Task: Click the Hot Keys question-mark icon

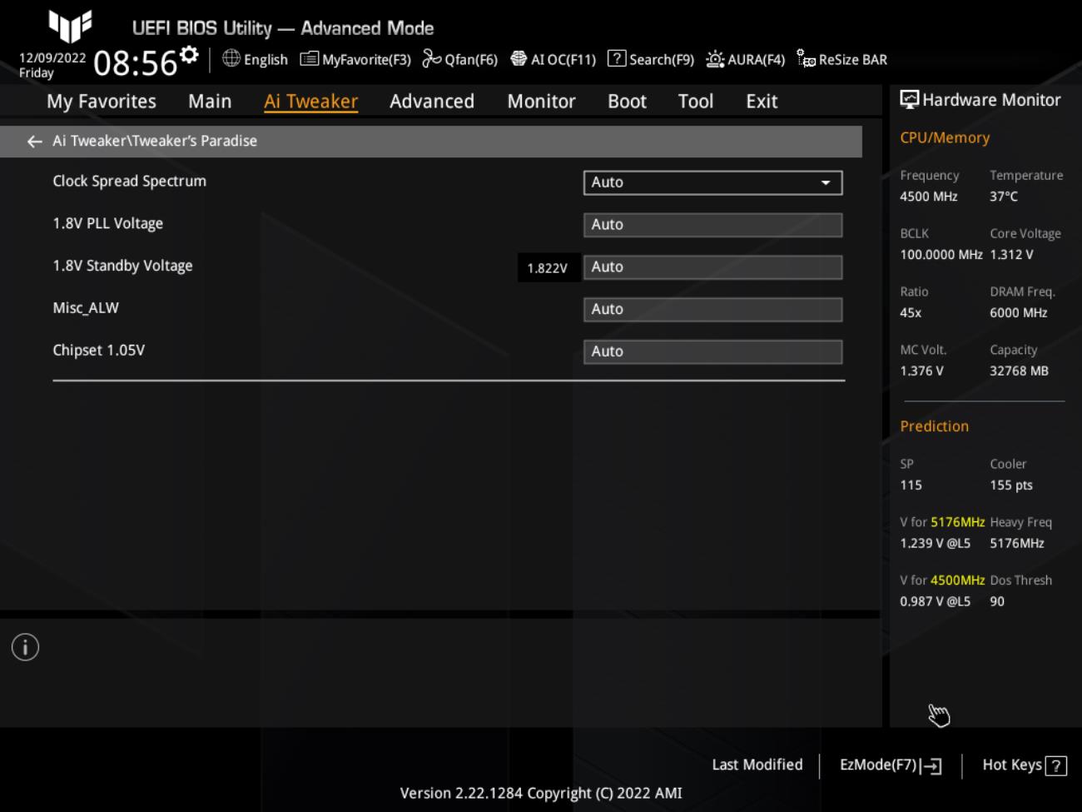Action: click(x=1056, y=766)
